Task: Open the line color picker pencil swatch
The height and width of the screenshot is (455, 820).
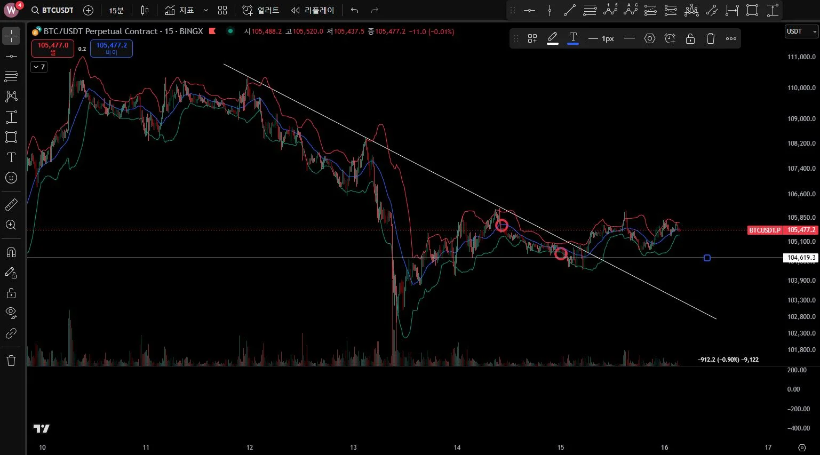Action: (x=553, y=38)
